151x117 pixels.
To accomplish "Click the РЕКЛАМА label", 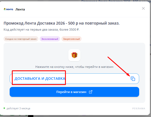I will [139, 108].
